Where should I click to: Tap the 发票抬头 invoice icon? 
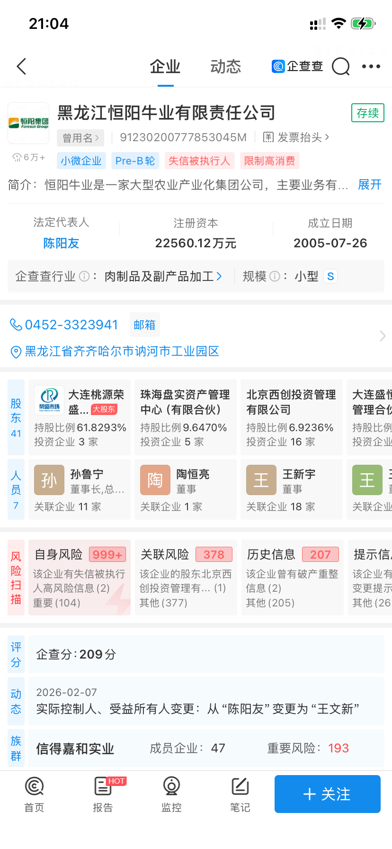click(x=268, y=137)
